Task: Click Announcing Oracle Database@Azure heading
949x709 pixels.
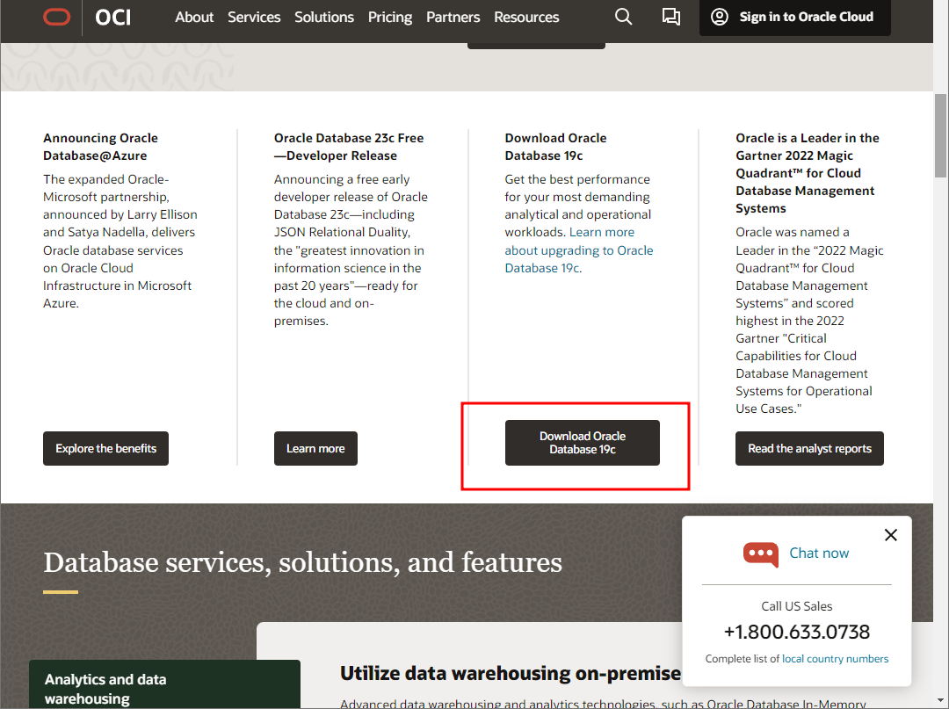Action: coord(100,147)
